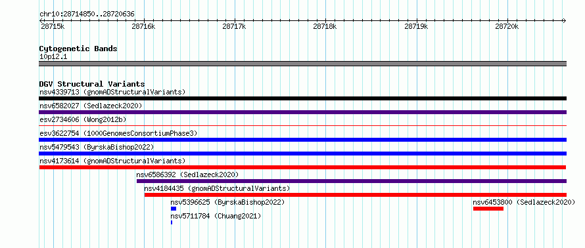
Task: Click the 28716k ruler tick label
Action: [x=144, y=26]
